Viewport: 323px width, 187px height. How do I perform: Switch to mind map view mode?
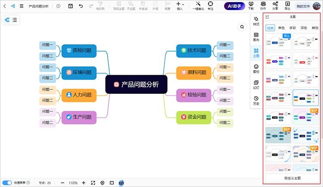[x=7, y=20]
